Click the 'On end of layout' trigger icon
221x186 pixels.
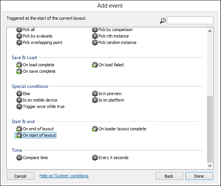(19, 129)
